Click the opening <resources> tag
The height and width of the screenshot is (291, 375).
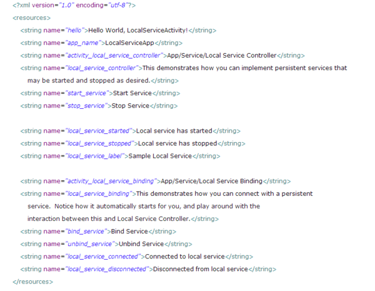tap(32, 18)
